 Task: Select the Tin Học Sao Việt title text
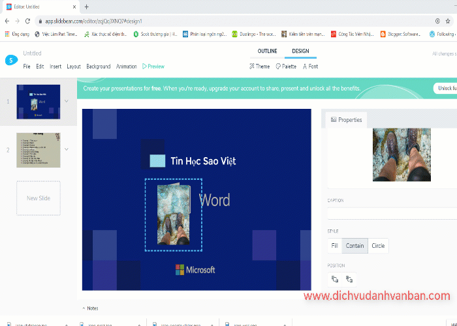pyautogui.click(x=203, y=161)
